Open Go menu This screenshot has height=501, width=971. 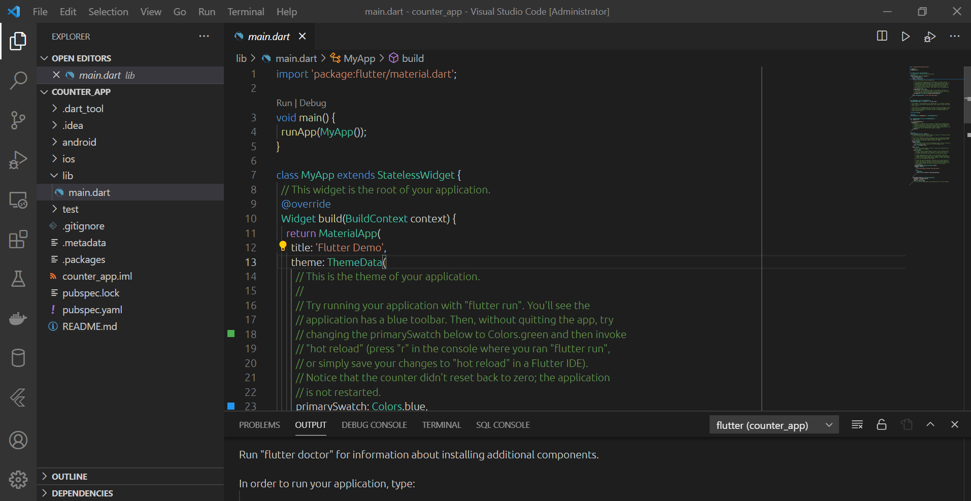pos(180,12)
